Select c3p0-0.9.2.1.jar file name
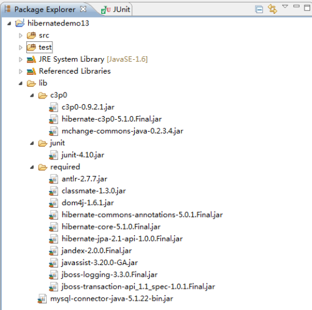 click(x=88, y=107)
